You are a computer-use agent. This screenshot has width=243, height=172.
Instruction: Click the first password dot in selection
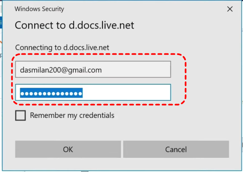coord(22,93)
